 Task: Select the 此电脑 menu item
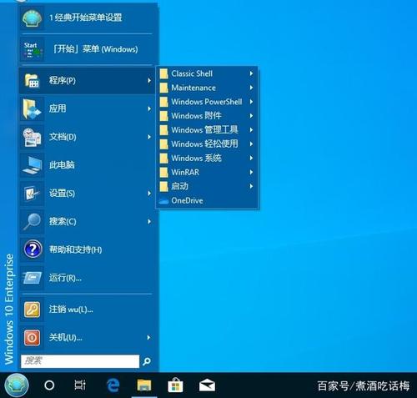87,165
